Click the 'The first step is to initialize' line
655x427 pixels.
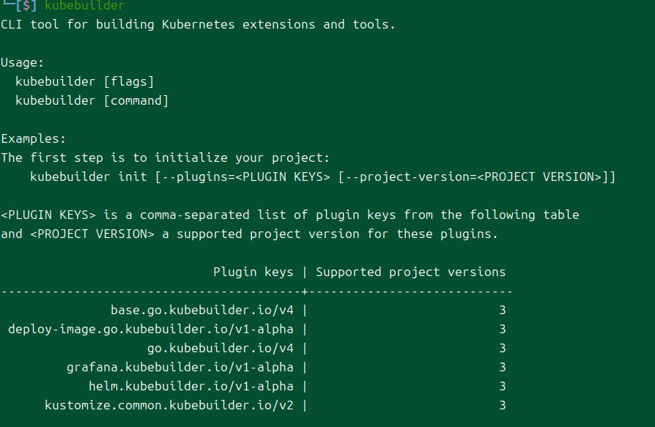point(166,157)
